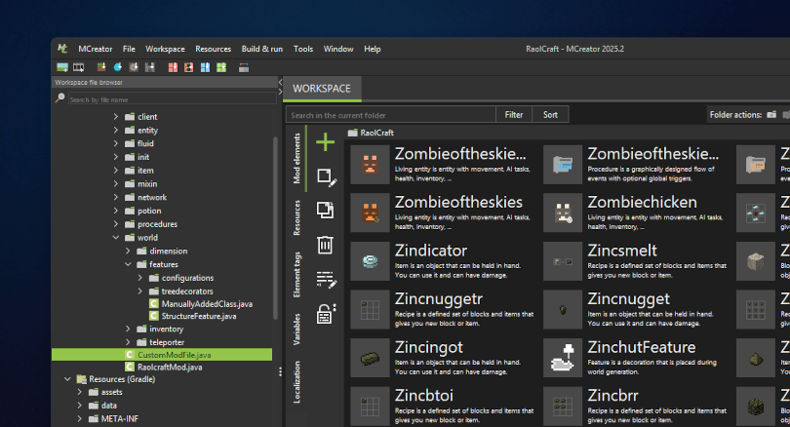
Task: Collapse the Resources (Gradle) node
Action: pos(67,378)
